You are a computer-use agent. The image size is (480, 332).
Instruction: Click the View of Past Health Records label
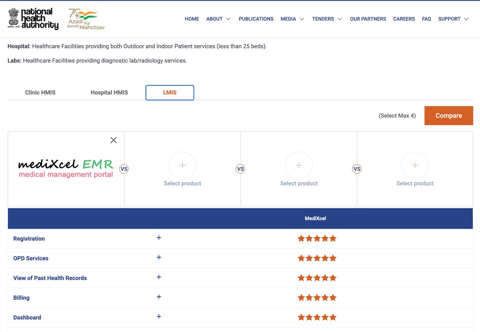click(x=50, y=278)
